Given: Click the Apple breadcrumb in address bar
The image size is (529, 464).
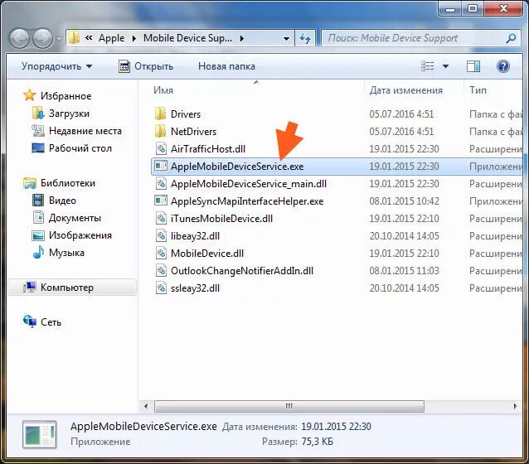Looking at the screenshot, I should coord(111,38).
